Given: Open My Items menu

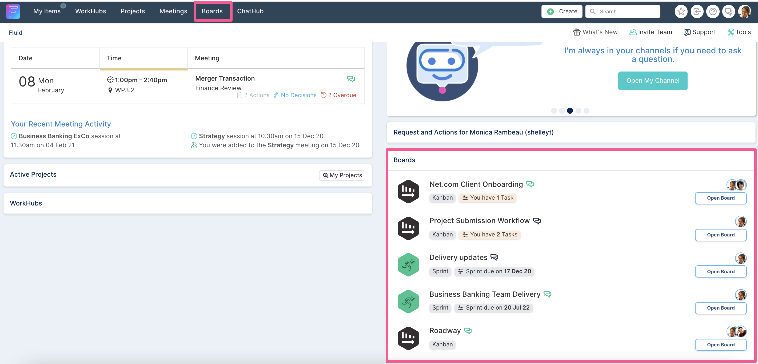Looking at the screenshot, I should pyautogui.click(x=47, y=11).
